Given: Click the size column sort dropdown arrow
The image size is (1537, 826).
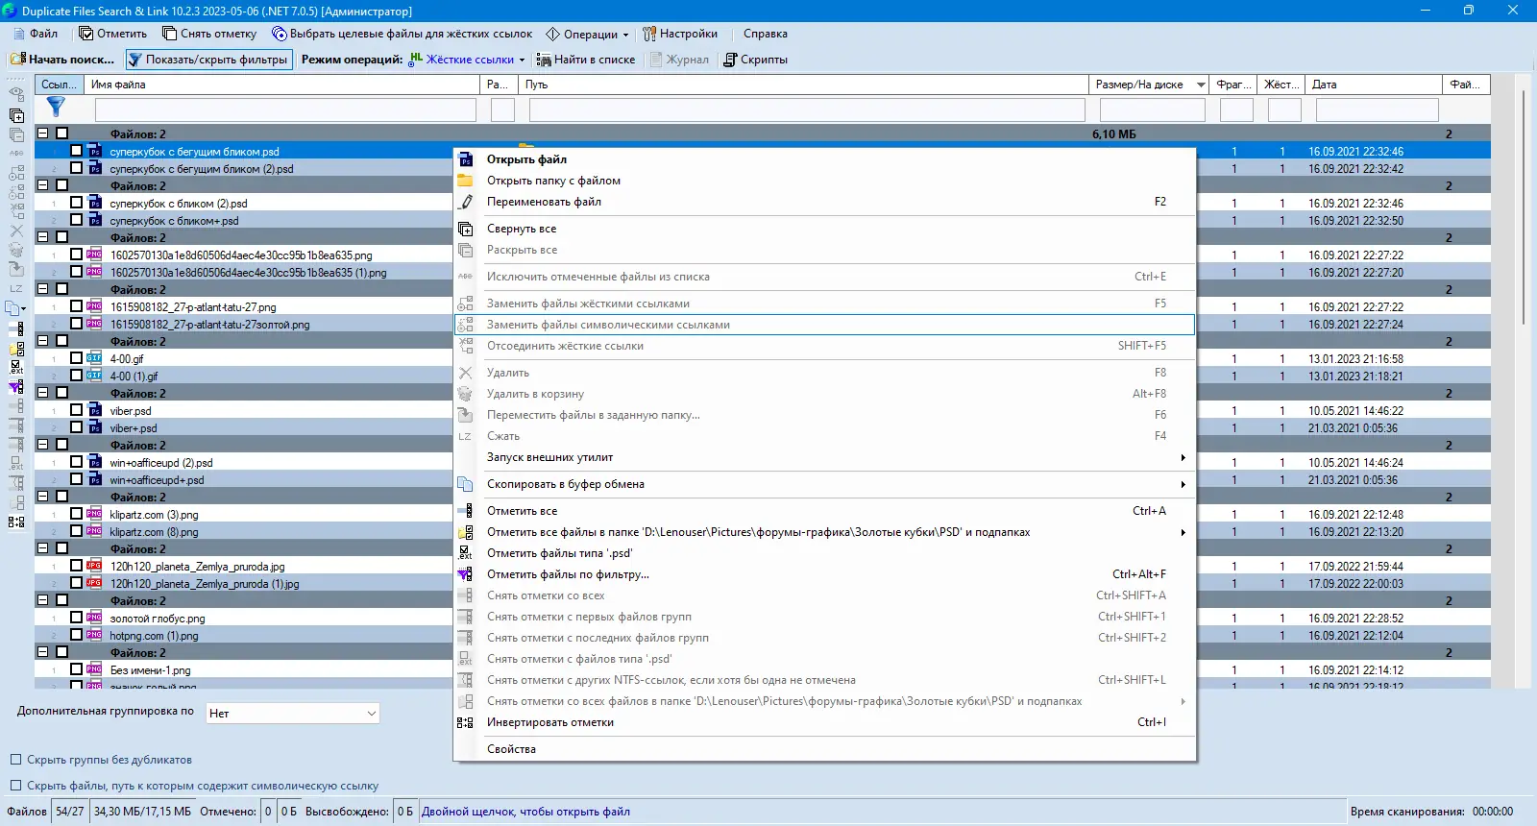Looking at the screenshot, I should coord(1201,85).
